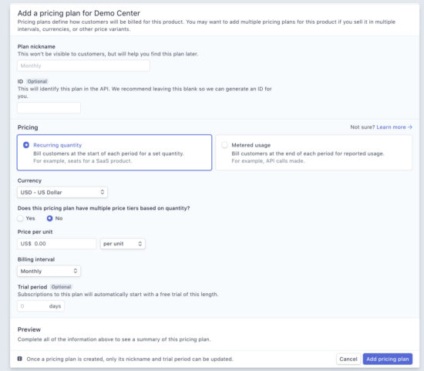Viewport: 424px width, 371px height.
Task: Click the Optional badge next to Trial period
Action: pyautogui.click(x=61, y=287)
